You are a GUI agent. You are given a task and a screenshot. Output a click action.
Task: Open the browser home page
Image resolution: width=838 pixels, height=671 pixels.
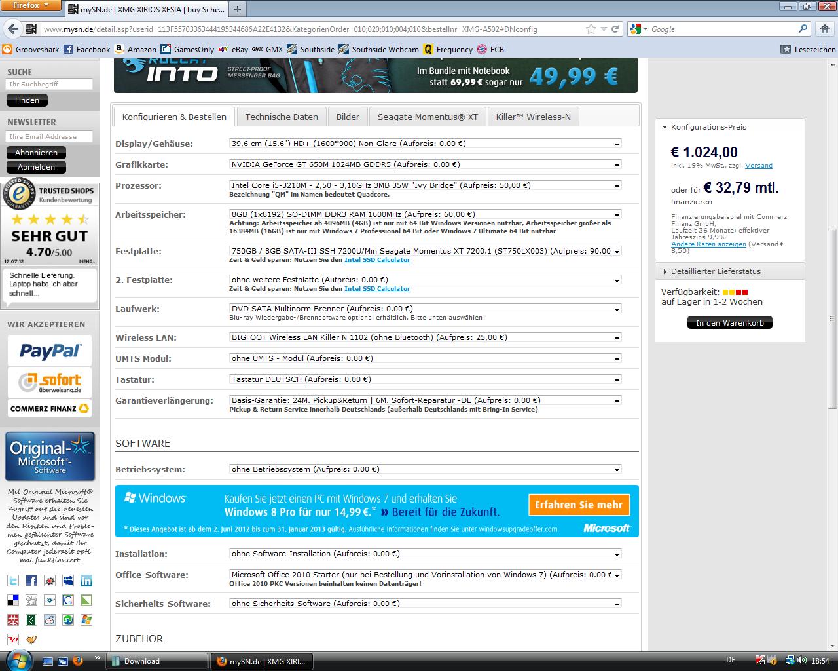[x=826, y=29]
